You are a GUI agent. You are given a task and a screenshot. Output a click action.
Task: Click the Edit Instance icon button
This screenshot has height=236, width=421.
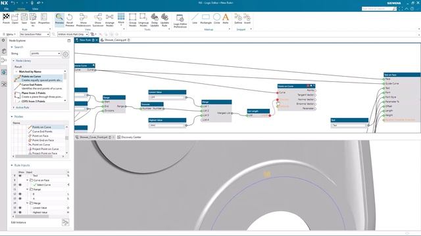65,222
